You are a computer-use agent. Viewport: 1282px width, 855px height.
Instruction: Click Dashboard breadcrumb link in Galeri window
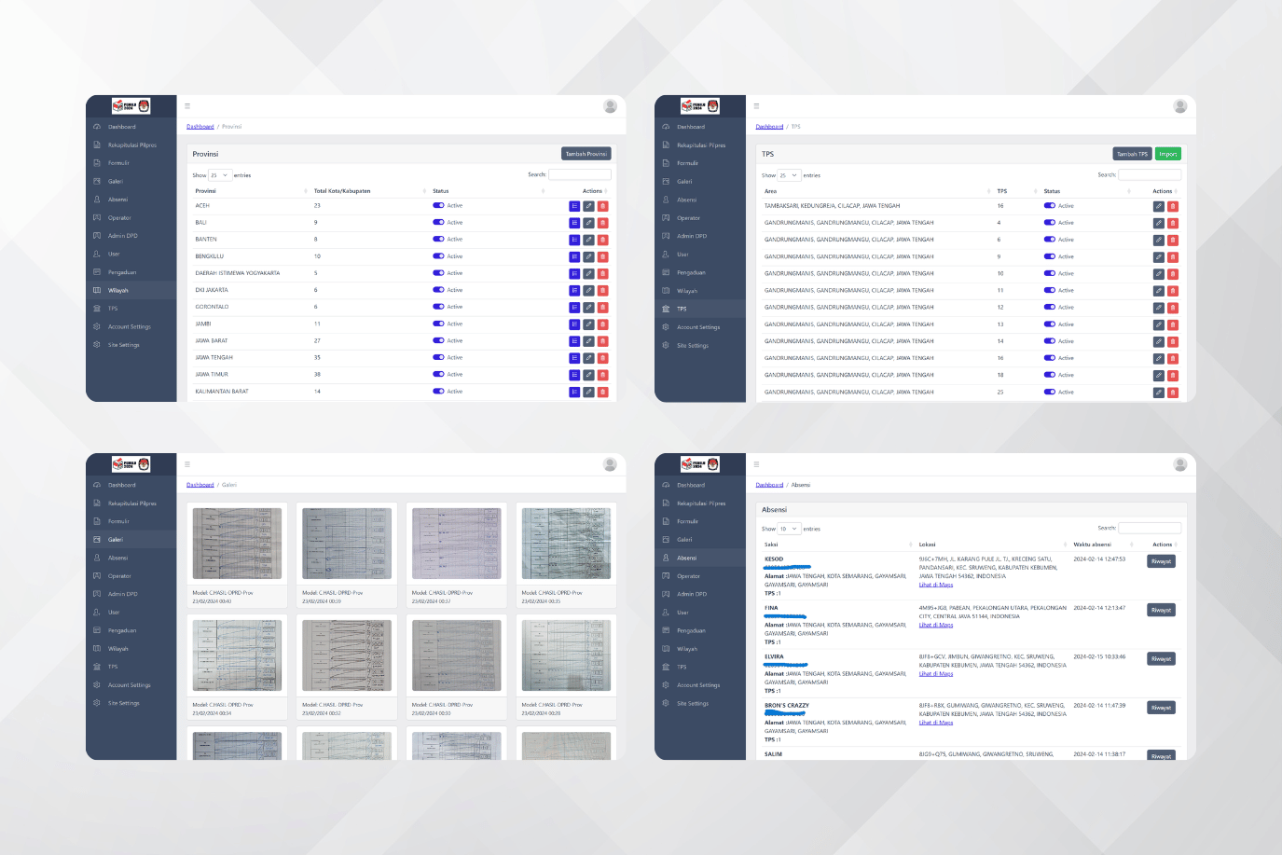click(200, 485)
